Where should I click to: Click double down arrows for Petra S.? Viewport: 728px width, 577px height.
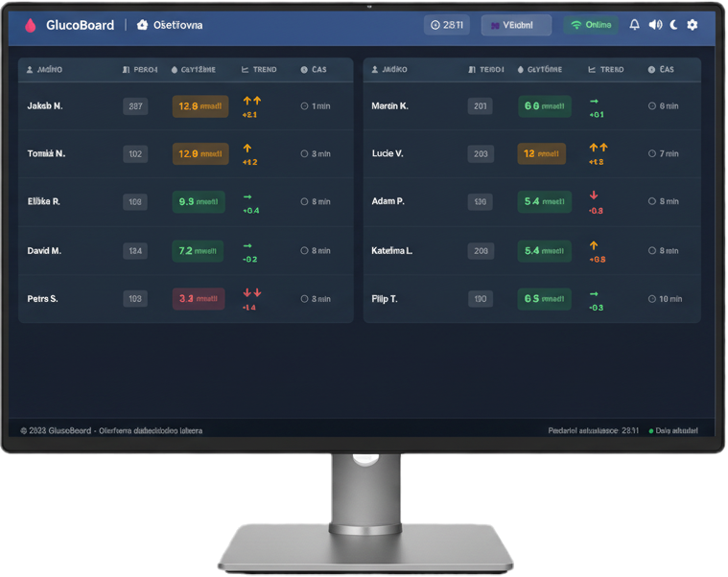(x=252, y=292)
